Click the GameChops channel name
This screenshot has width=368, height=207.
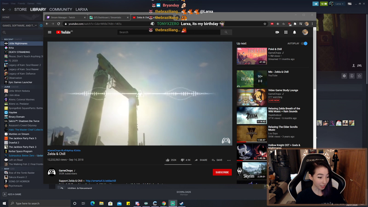pos(66,171)
